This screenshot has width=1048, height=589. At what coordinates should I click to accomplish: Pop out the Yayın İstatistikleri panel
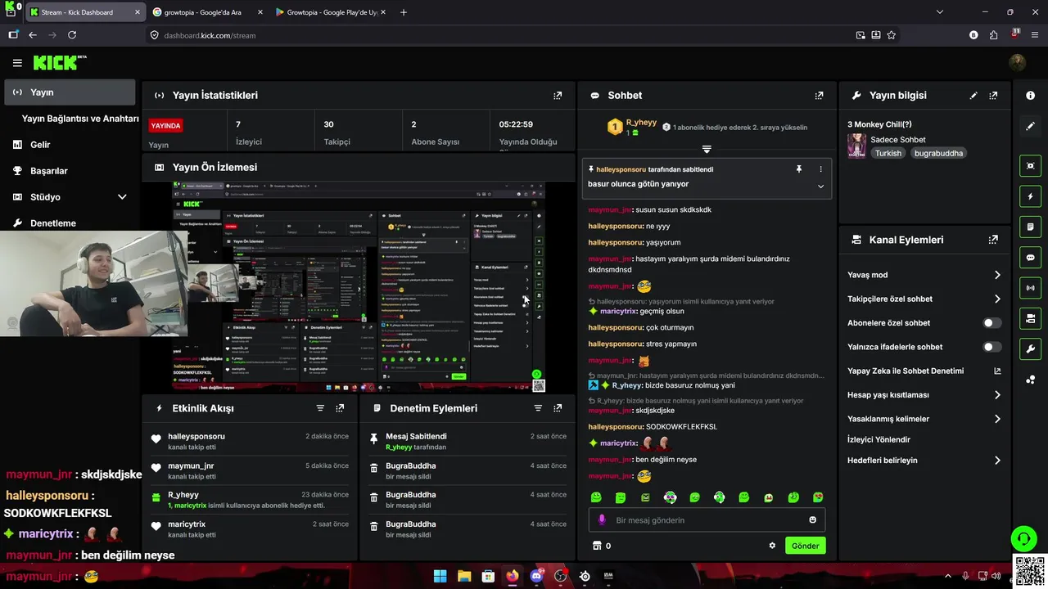558,96
